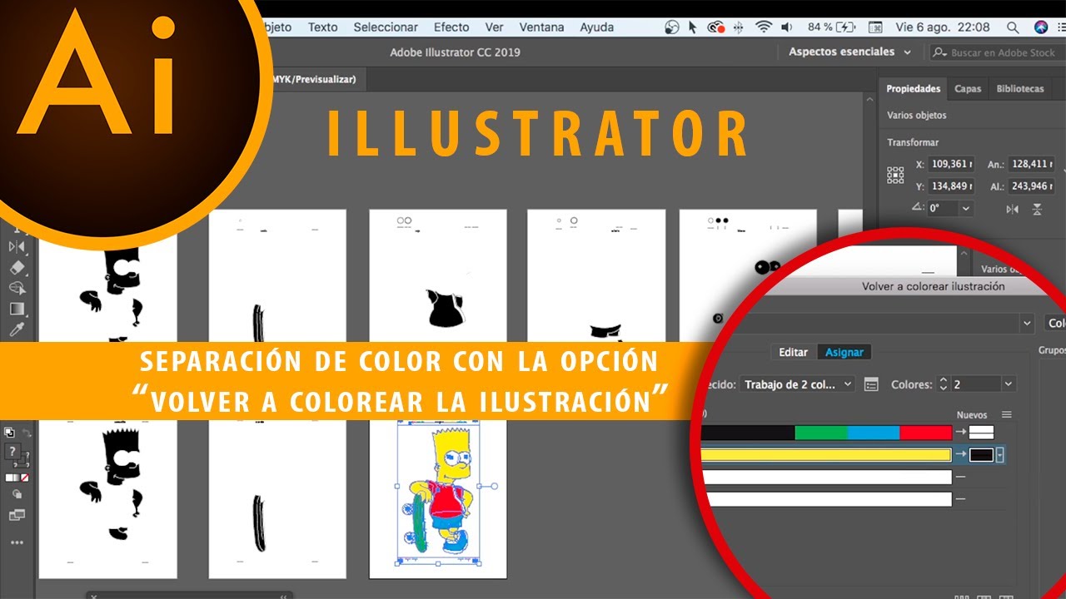Click the Colores stepper arrows
Image resolution: width=1066 pixels, height=599 pixels.
point(944,384)
